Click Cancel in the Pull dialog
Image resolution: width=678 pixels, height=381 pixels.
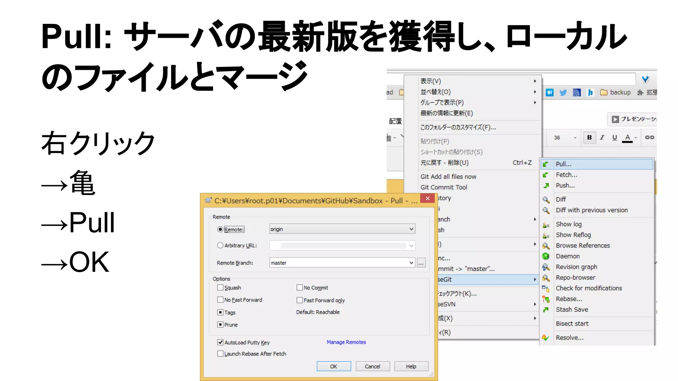pyautogui.click(x=372, y=366)
